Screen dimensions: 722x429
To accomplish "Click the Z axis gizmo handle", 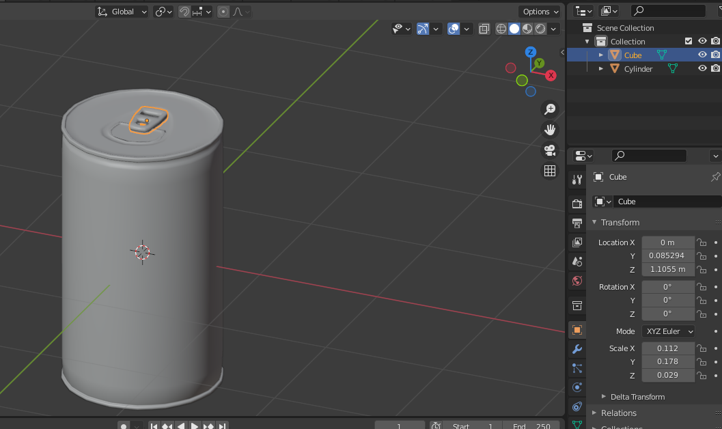I will (531, 51).
